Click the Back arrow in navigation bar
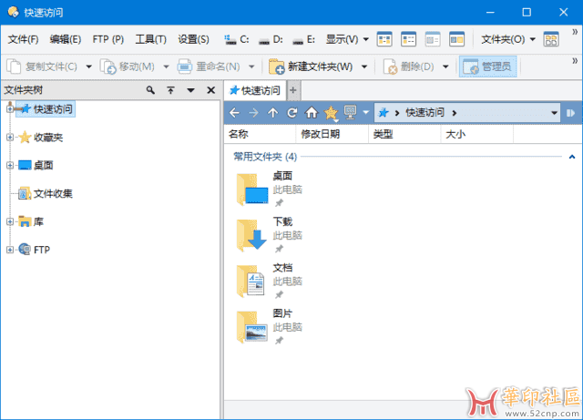Image resolution: width=583 pixels, height=420 pixels. (234, 113)
